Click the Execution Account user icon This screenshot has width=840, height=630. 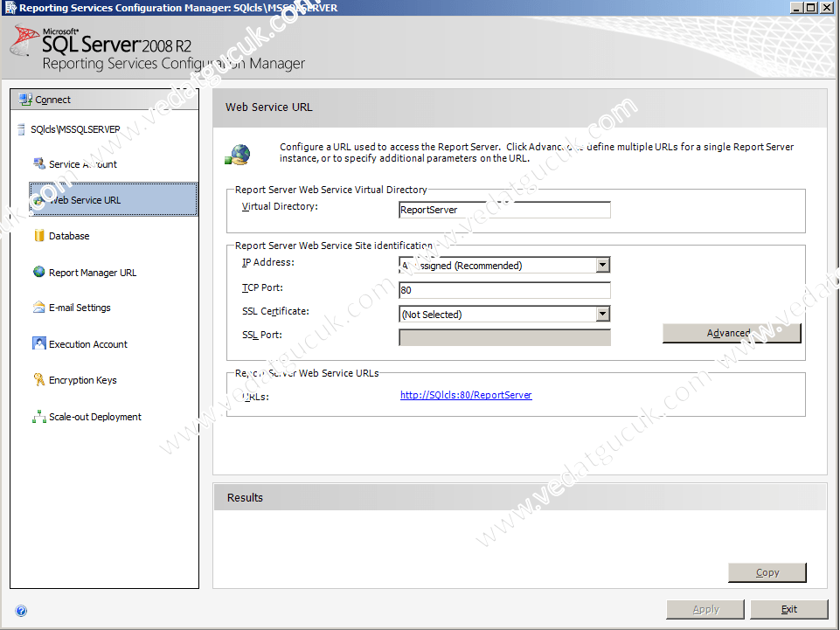coord(39,343)
